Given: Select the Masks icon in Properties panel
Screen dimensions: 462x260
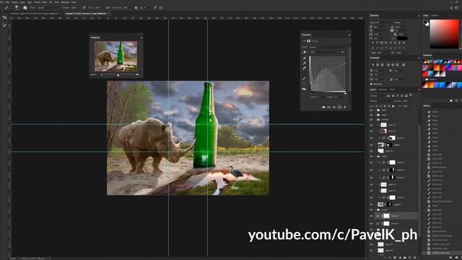Looking at the screenshot, I should 308,41.
